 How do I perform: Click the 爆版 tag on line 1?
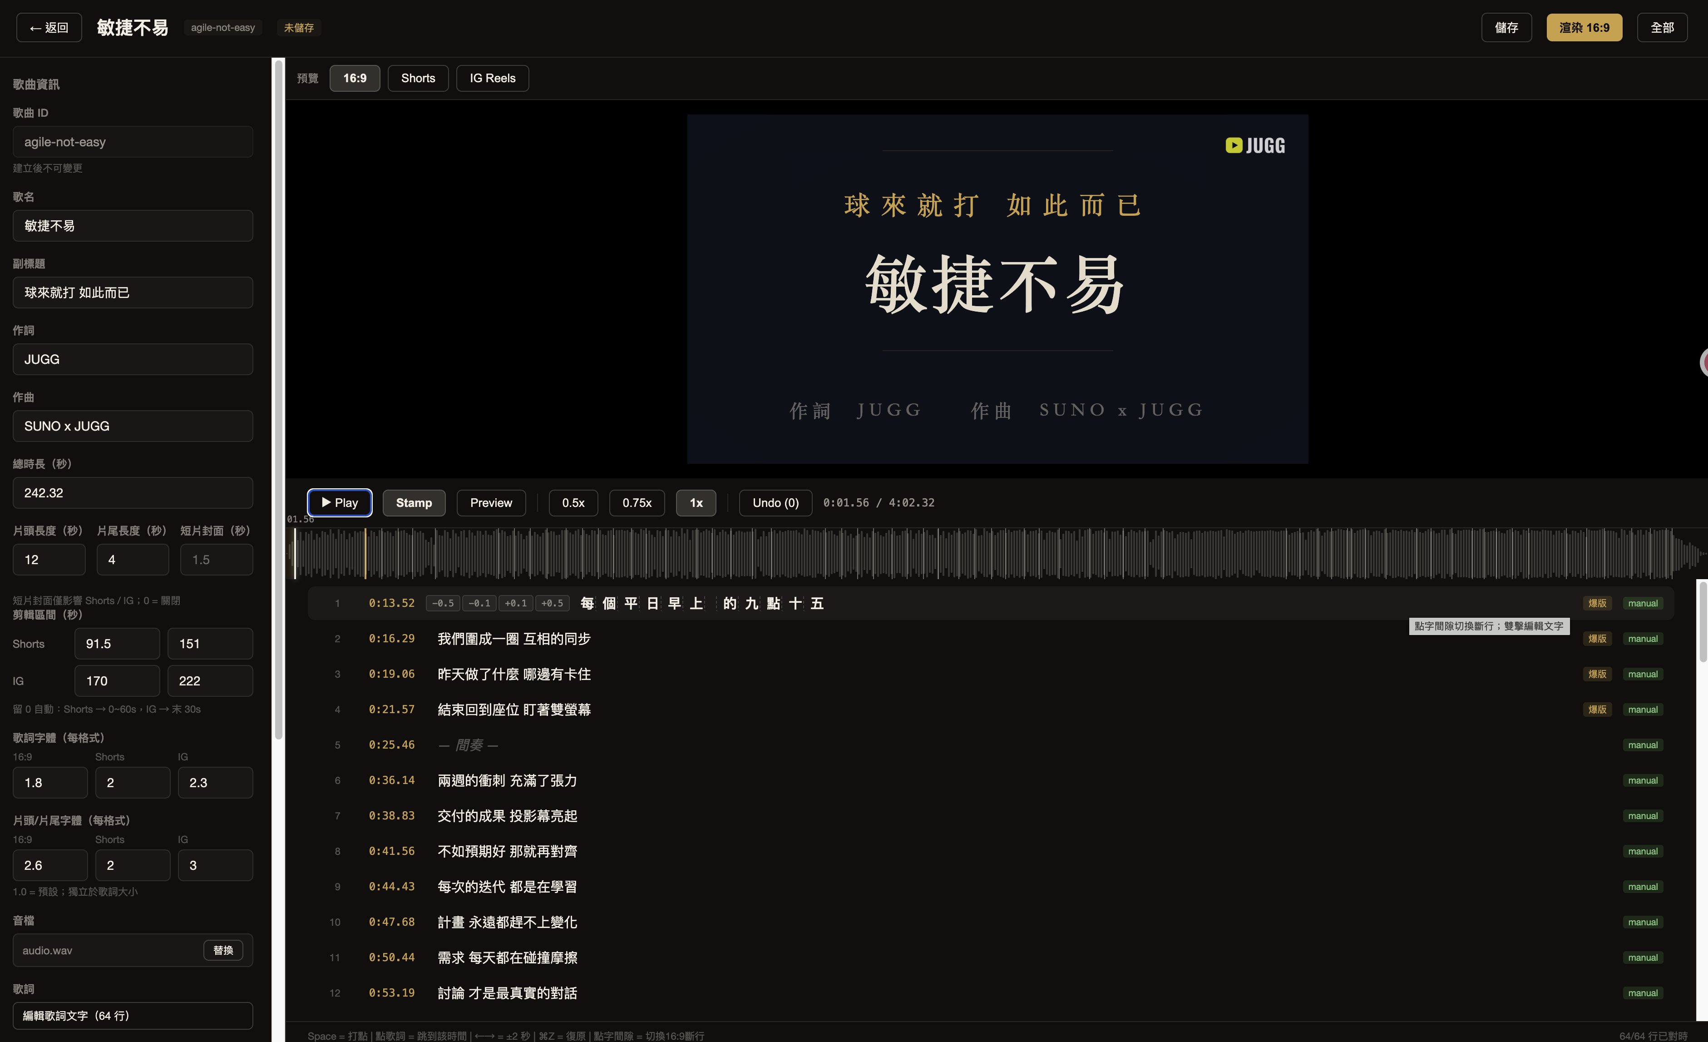click(1597, 603)
